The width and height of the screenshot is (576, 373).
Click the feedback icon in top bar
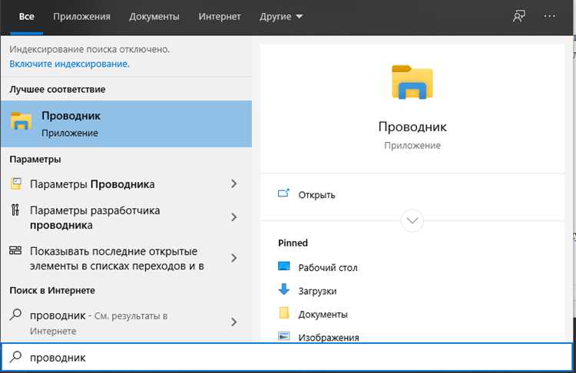(x=518, y=16)
